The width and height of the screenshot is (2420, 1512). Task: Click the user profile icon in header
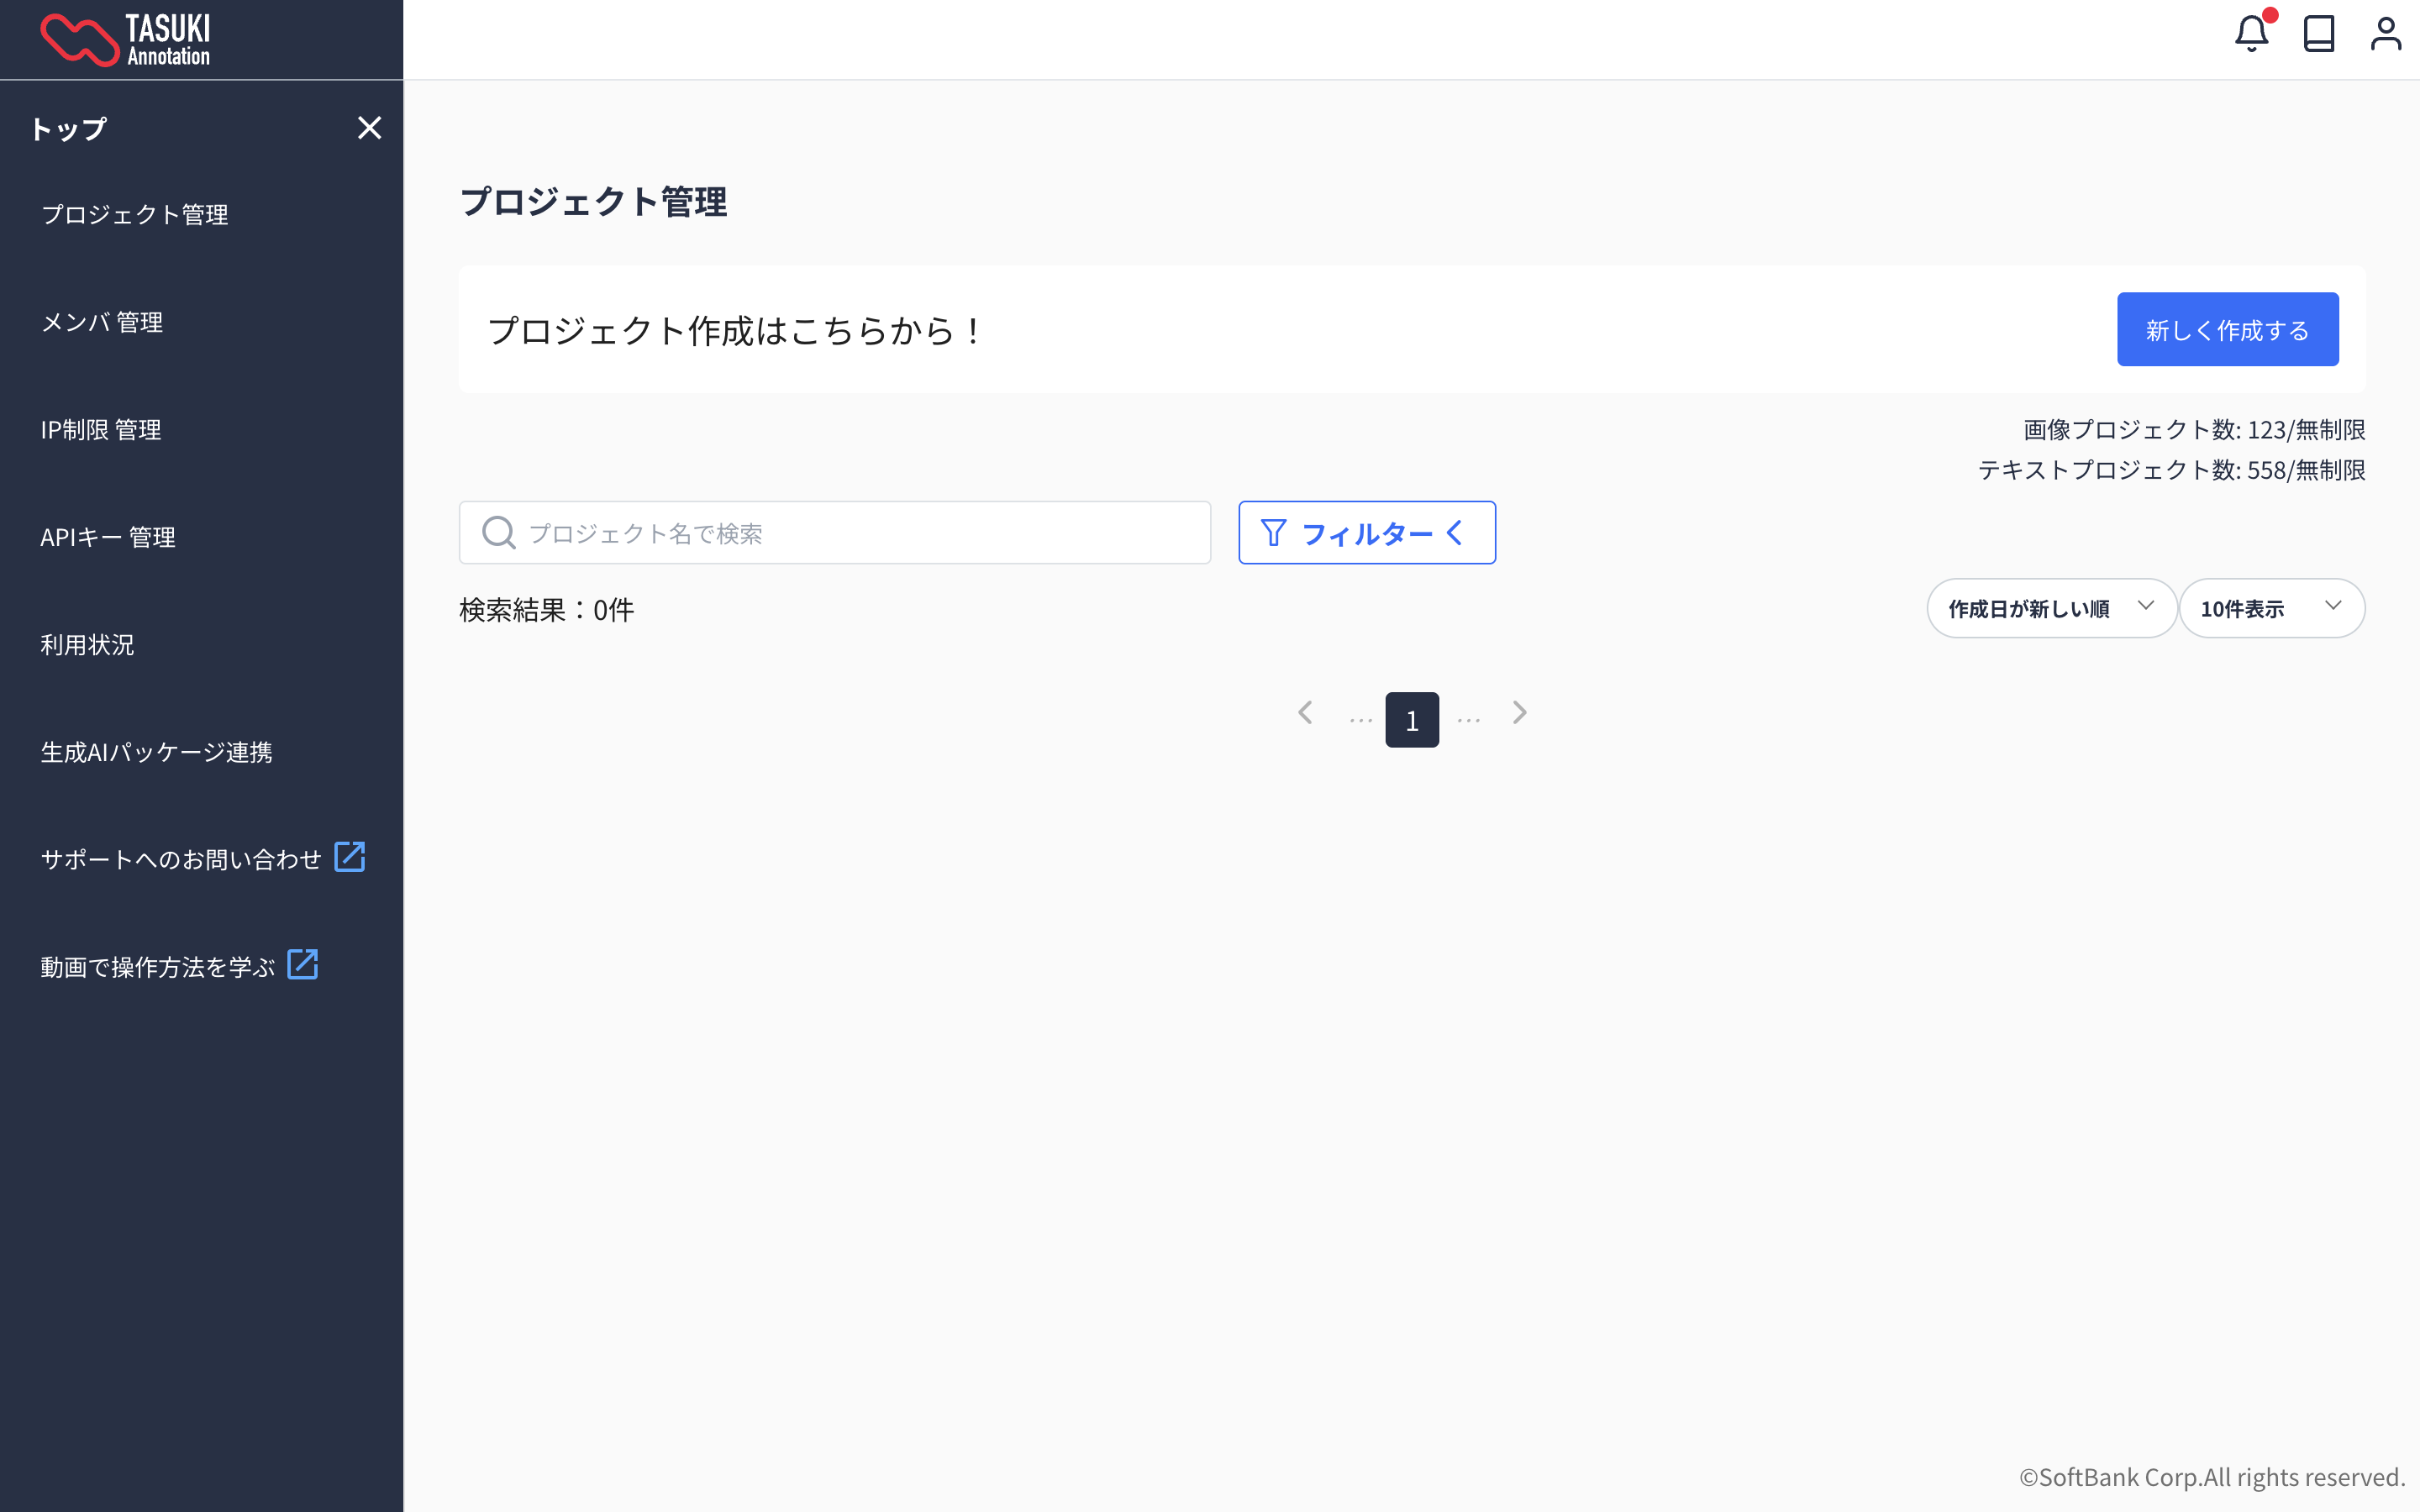(2388, 34)
